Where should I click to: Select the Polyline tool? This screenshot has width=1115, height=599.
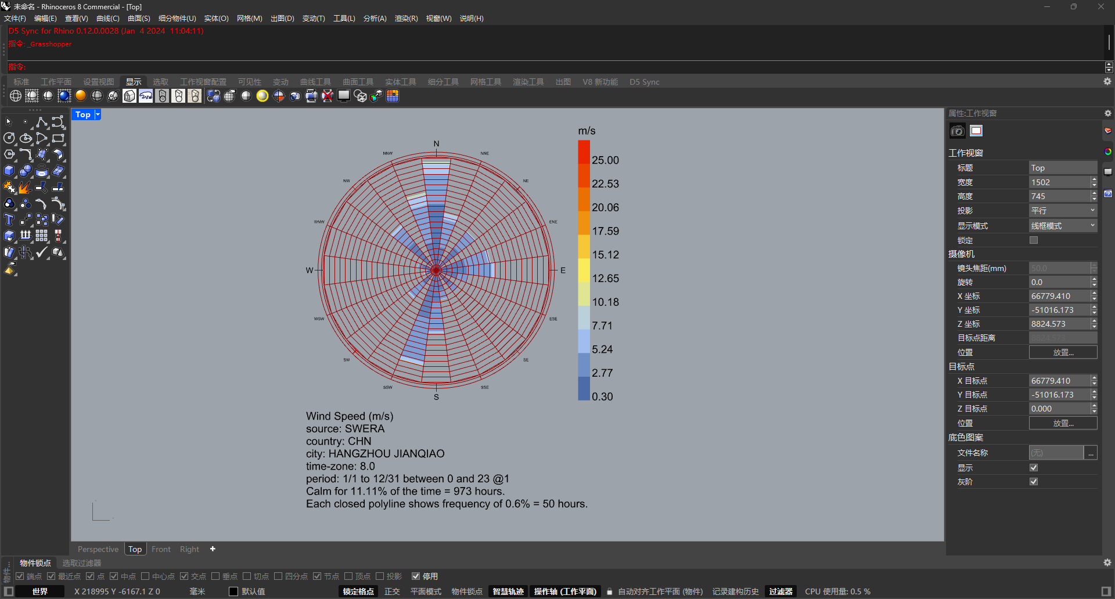(x=42, y=122)
